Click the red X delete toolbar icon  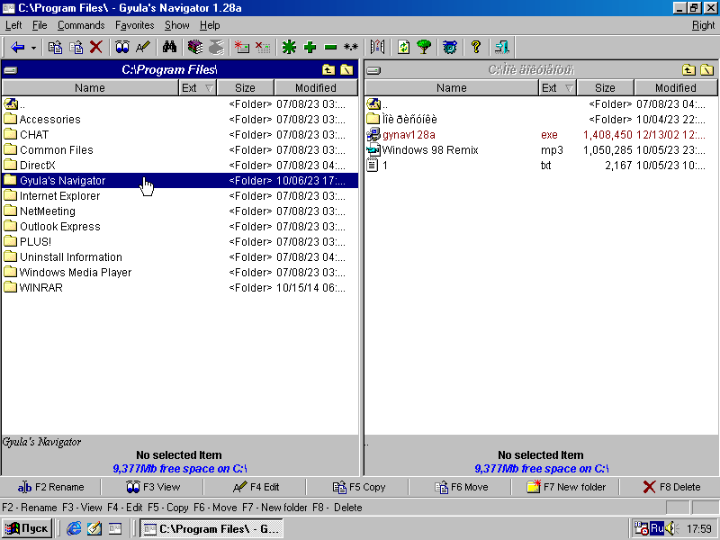coord(96,47)
